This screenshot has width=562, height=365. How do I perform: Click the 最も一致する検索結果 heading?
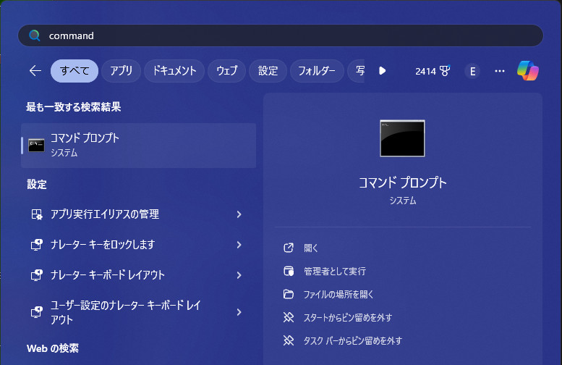pyautogui.click(x=74, y=107)
